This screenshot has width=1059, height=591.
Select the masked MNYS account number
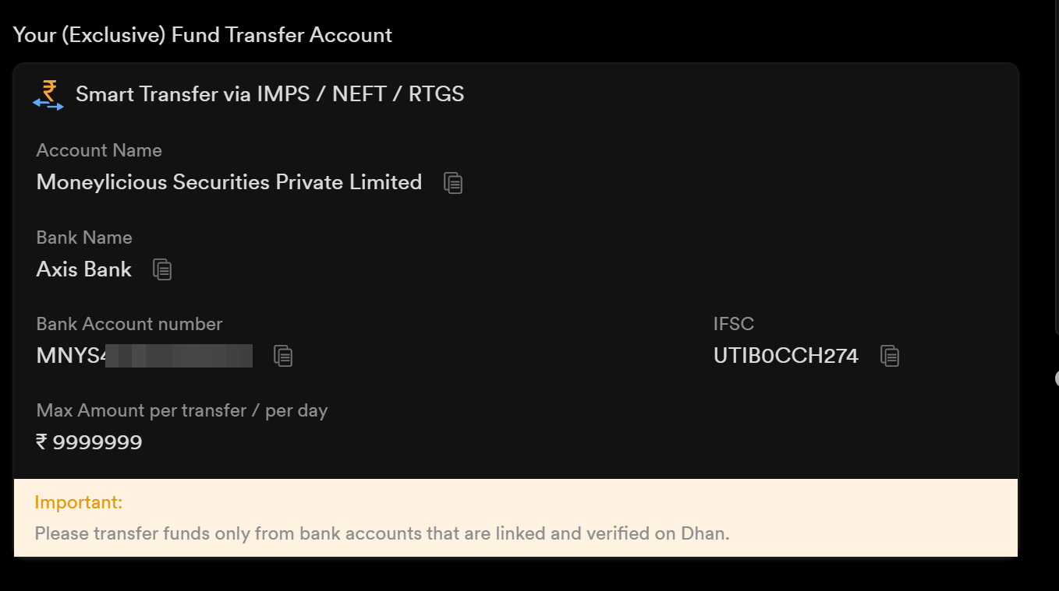point(144,356)
